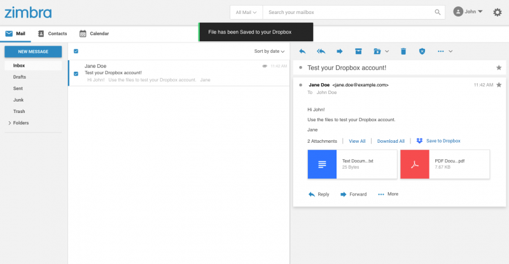Click More below the message body
Screen dimensions: 509x264
(x=388, y=194)
